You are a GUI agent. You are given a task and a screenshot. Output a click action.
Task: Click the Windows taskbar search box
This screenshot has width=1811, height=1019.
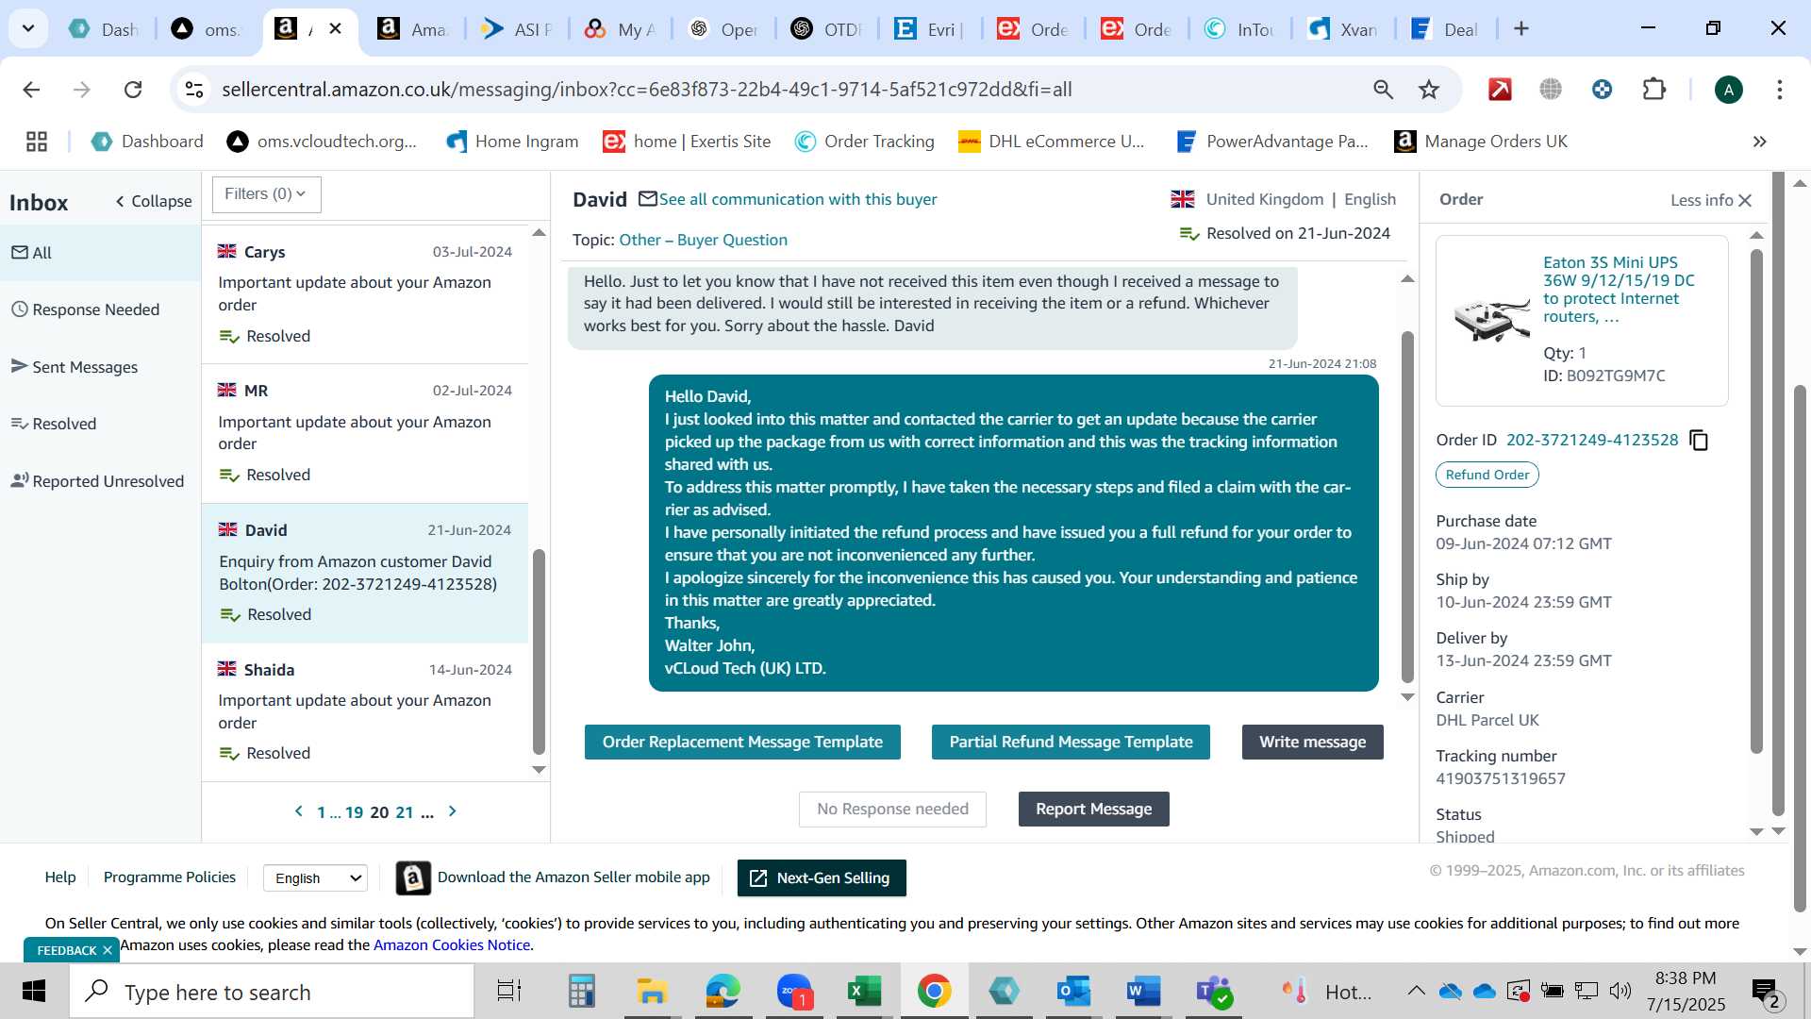coord(272,992)
